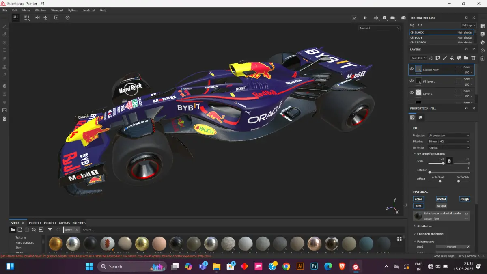Click the Scale lock button
This screenshot has width=487, height=274.
(x=449, y=161)
